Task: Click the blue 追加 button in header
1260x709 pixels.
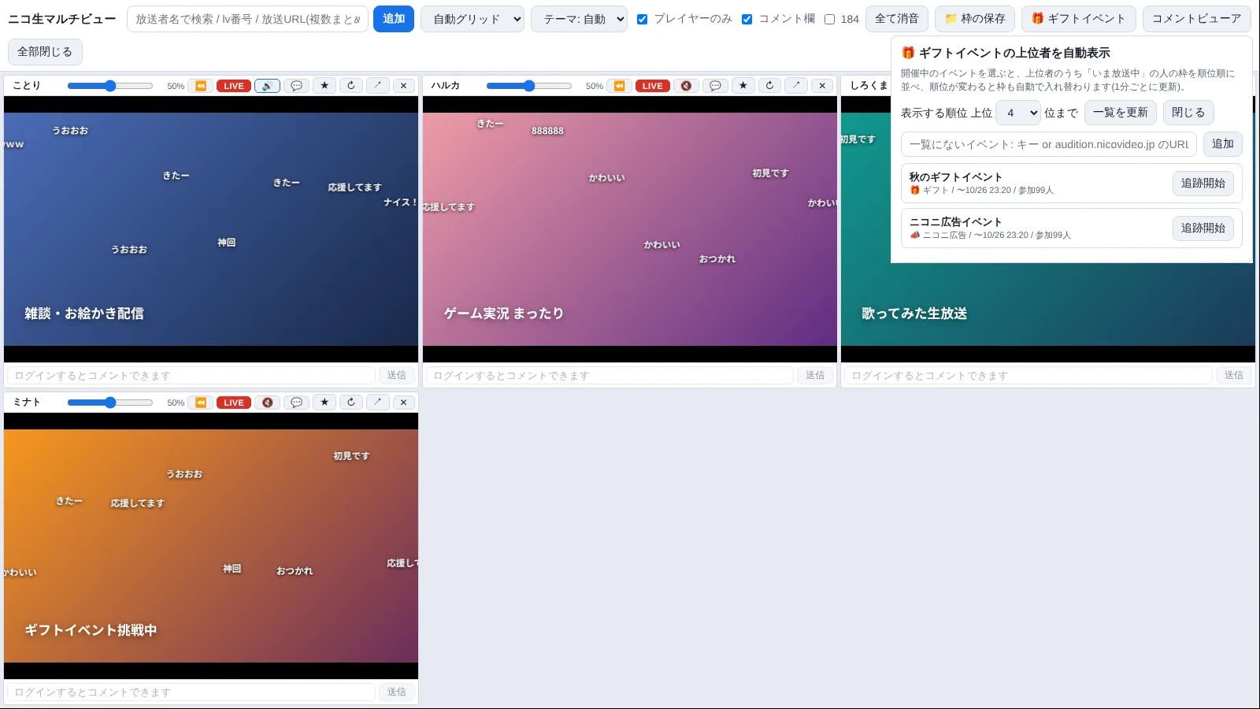Action: 394,19
